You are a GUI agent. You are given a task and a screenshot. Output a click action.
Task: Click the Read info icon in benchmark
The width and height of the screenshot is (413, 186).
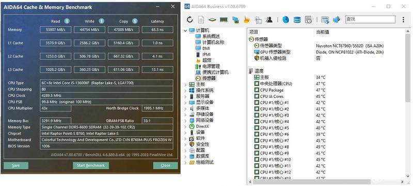(67, 21)
